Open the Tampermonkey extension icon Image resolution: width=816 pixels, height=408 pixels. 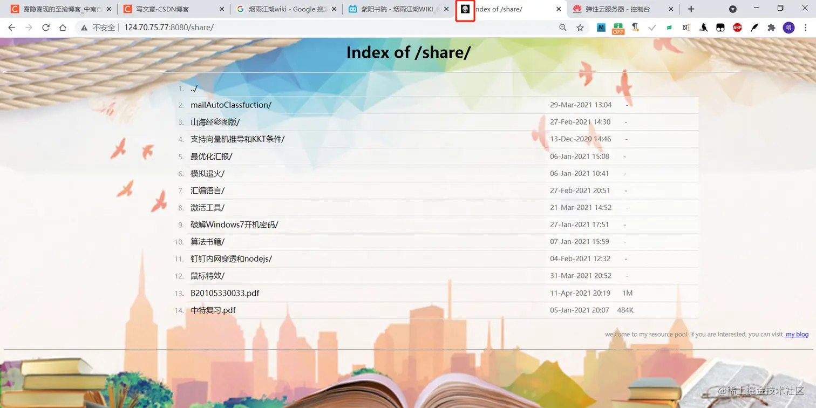pos(720,28)
